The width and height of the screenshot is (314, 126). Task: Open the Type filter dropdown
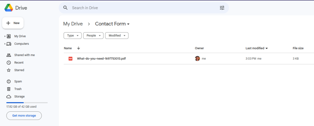[x=72, y=36]
